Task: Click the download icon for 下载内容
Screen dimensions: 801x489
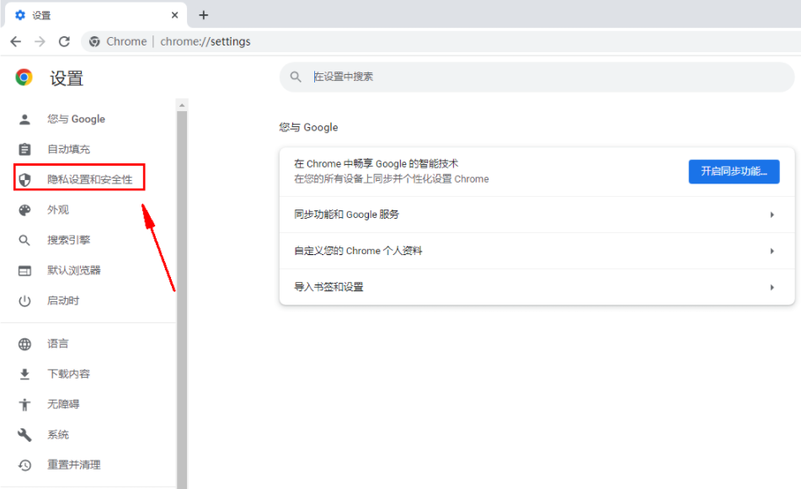Action: [24, 375]
